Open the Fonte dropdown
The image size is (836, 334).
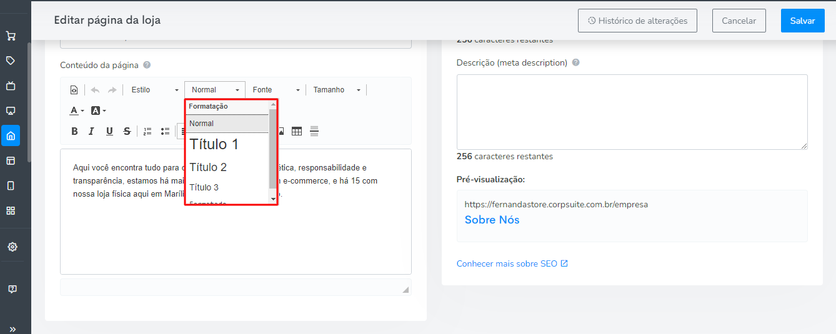[276, 90]
